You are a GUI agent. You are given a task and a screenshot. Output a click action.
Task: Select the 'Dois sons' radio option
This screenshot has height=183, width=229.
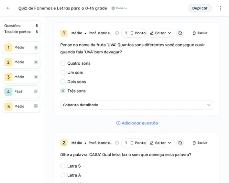pyautogui.click(x=63, y=81)
